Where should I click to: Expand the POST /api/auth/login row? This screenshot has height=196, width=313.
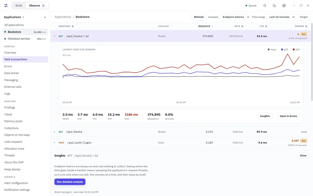point(55,143)
